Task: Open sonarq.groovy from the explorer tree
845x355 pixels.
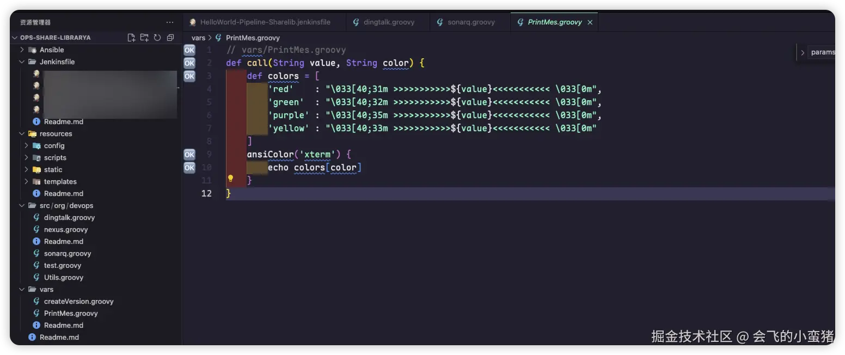Action: pos(68,253)
